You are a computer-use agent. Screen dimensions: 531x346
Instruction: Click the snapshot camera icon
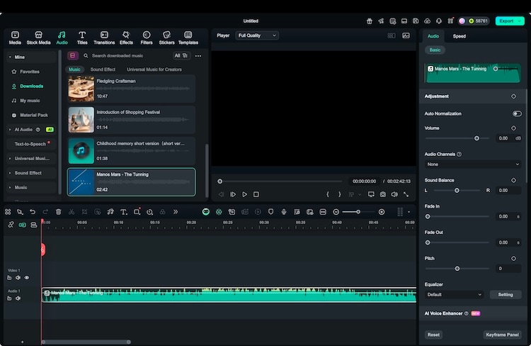(x=382, y=194)
